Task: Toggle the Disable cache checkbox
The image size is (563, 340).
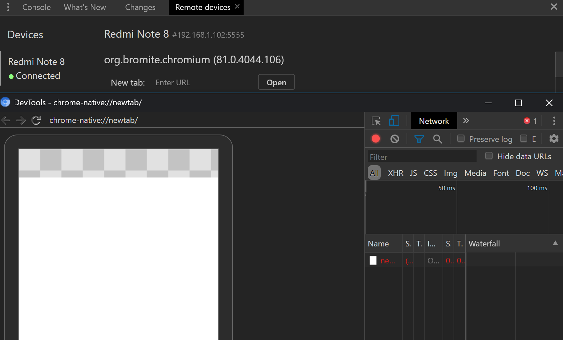Action: [524, 138]
